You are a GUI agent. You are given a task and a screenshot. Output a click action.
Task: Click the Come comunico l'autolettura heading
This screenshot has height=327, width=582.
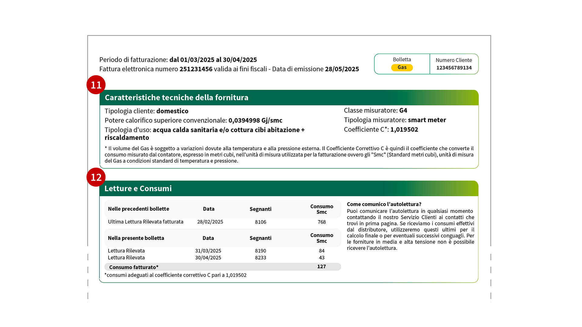click(x=384, y=204)
